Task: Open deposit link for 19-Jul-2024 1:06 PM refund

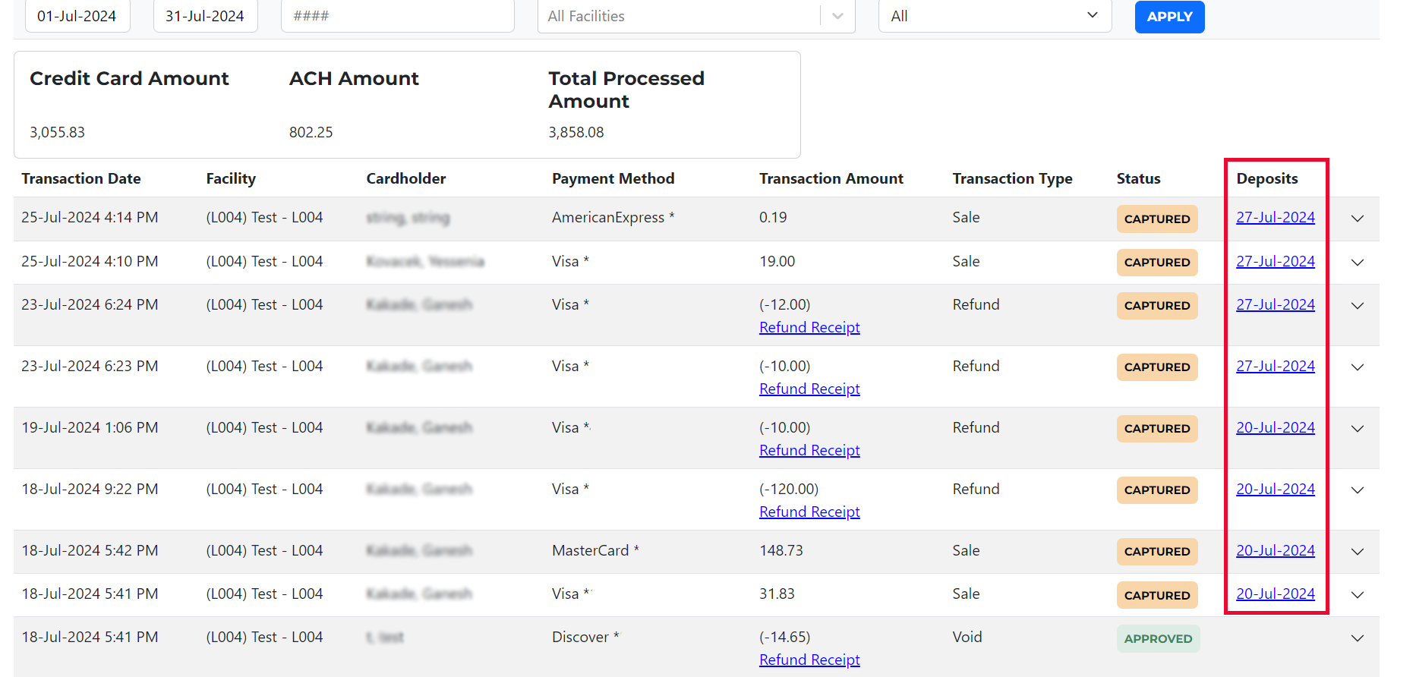Action: tap(1276, 428)
